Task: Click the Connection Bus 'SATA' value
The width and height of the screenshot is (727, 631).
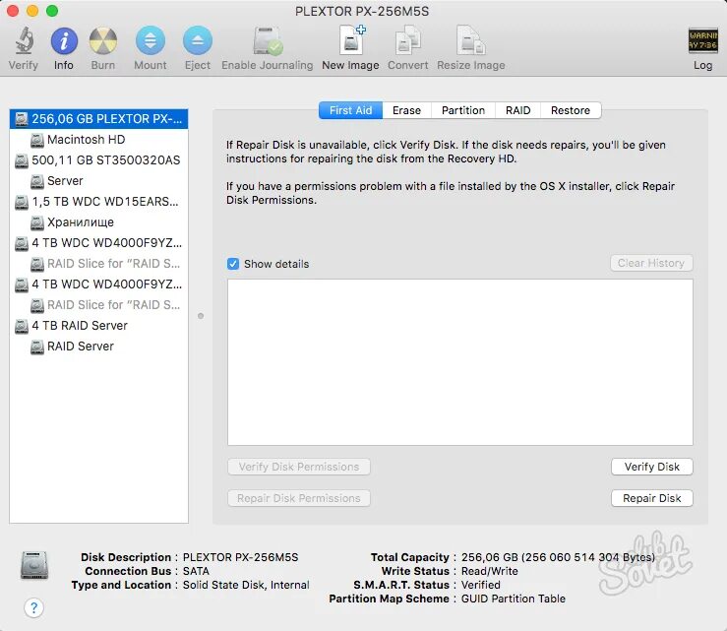Action: point(196,571)
